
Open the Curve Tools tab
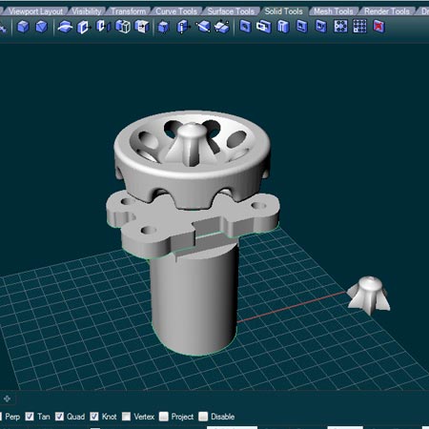tap(176, 11)
